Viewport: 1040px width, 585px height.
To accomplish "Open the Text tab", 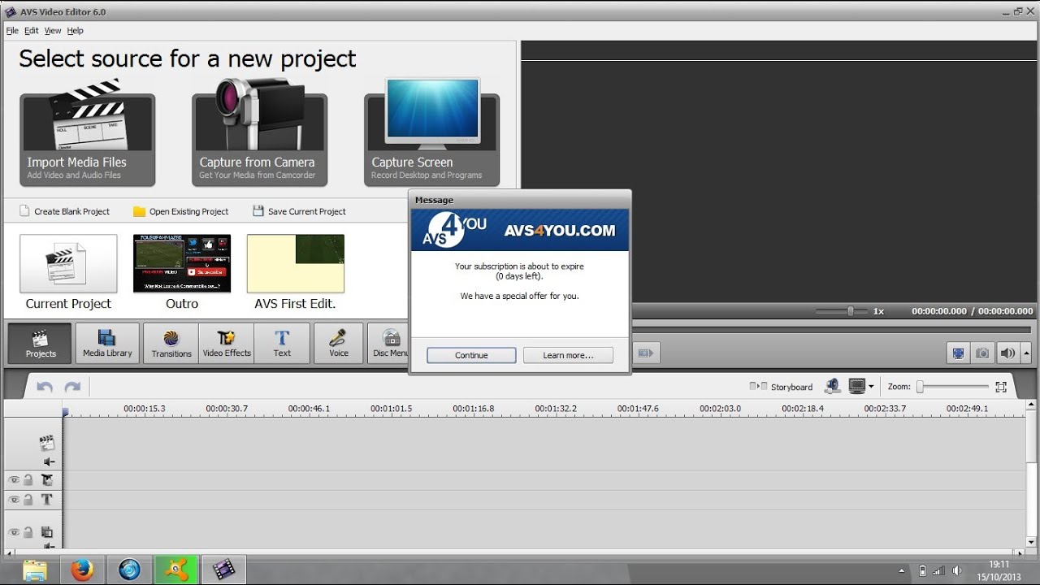I will click(282, 343).
